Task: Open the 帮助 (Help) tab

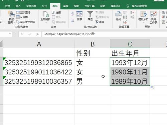Action: 103,6
